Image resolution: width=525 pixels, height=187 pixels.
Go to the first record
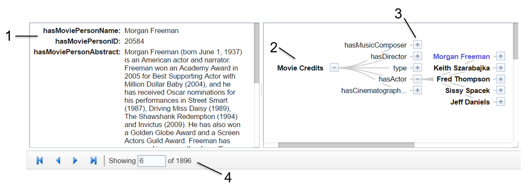[40, 161]
